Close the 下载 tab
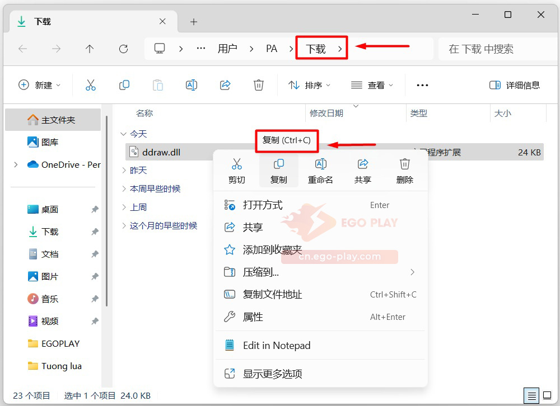The height and width of the screenshot is (406, 560). point(162,21)
